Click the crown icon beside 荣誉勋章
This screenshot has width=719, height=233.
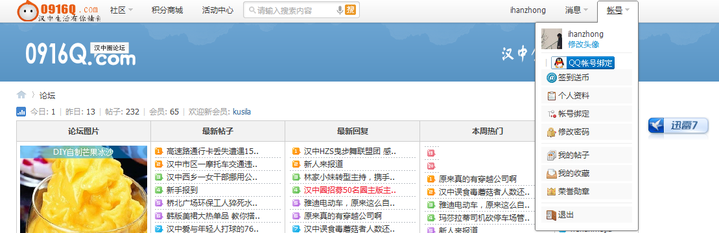click(552, 192)
